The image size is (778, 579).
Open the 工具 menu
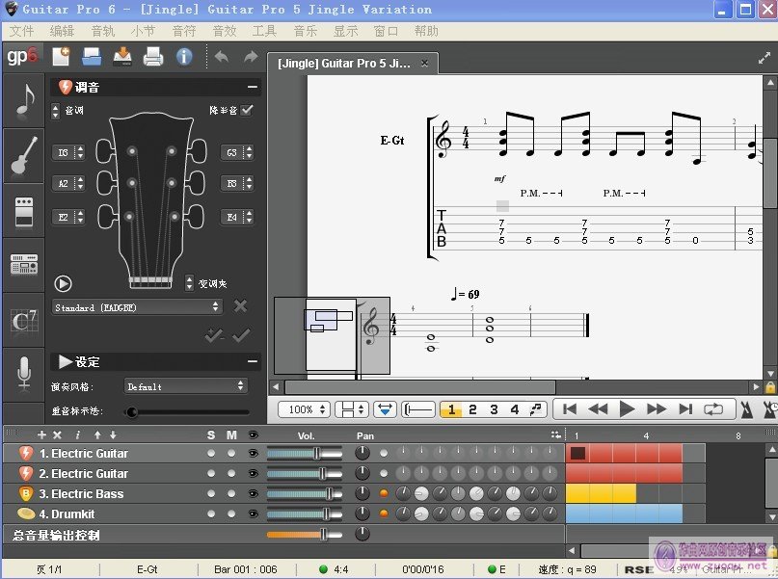tap(264, 31)
